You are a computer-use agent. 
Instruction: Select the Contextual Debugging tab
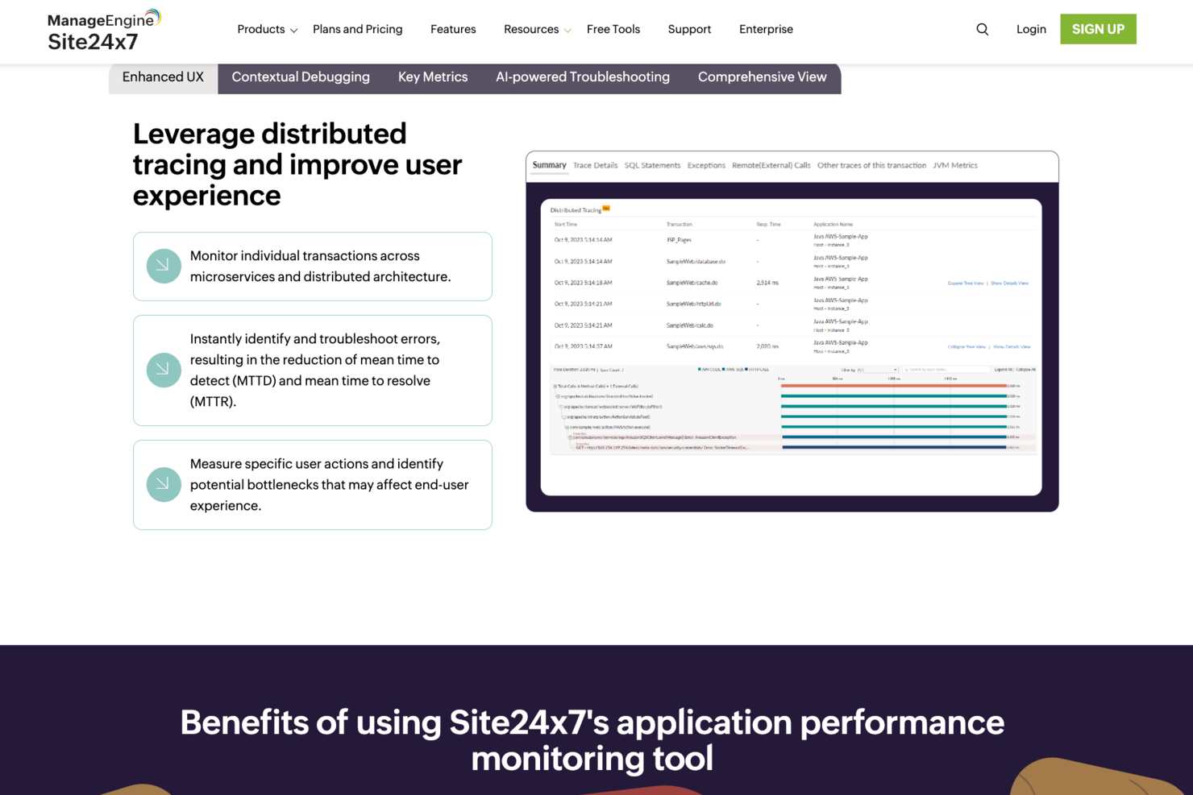click(x=301, y=77)
